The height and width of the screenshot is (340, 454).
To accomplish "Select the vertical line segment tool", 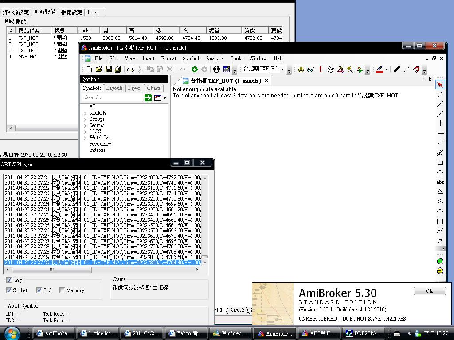I will coord(440,124).
